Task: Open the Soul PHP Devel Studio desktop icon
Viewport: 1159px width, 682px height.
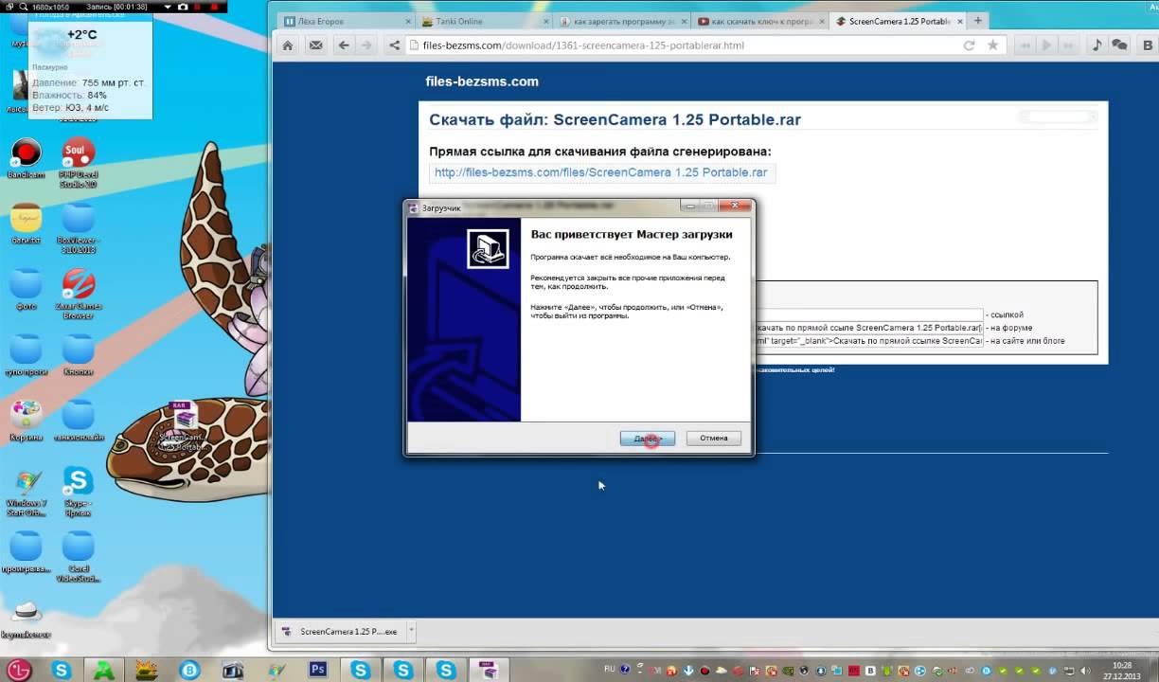Action: click(78, 163)
